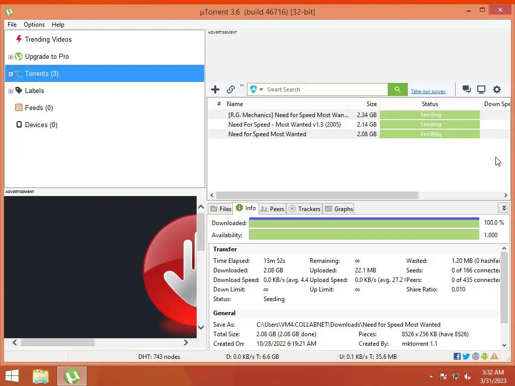Expand the Labels tree node

[11, 91]
